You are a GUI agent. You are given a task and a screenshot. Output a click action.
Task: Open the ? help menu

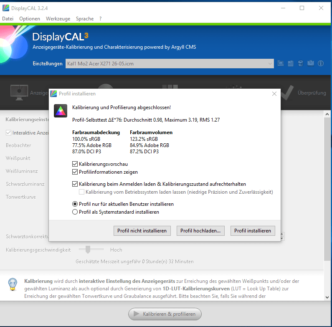coord(100,19)
